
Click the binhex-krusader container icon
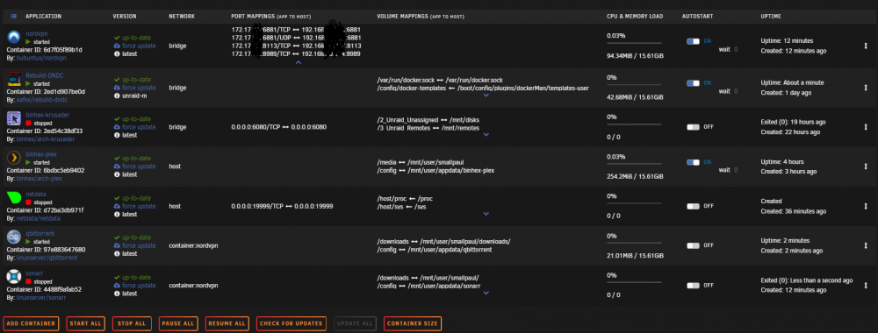(14, 118)
